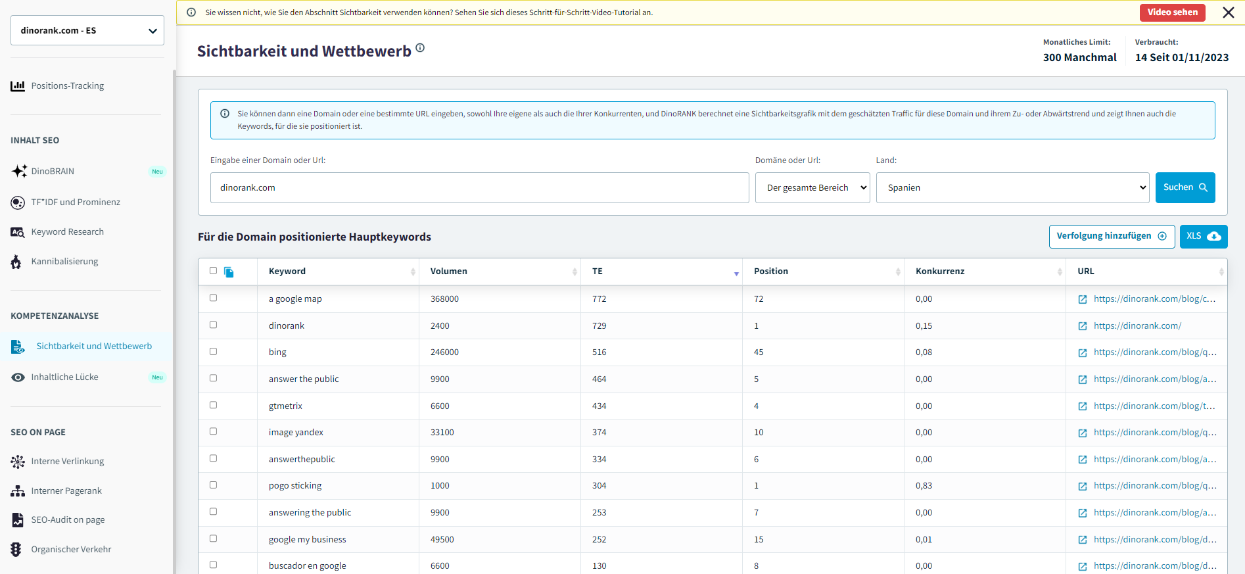This screenshot has height=574, width=1245.
Task: Click the Positions-Tracking chart icon
Action: (18, 86)
